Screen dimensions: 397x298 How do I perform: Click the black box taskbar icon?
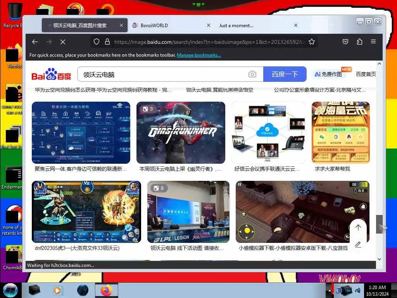pyautogui.click(x=35, y=290)
